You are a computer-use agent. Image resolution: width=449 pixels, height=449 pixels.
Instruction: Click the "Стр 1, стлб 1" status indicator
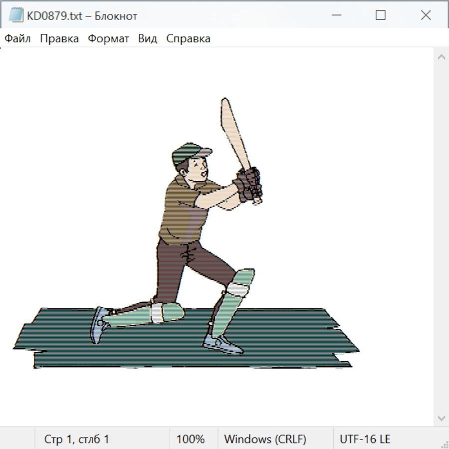(76, 439)
